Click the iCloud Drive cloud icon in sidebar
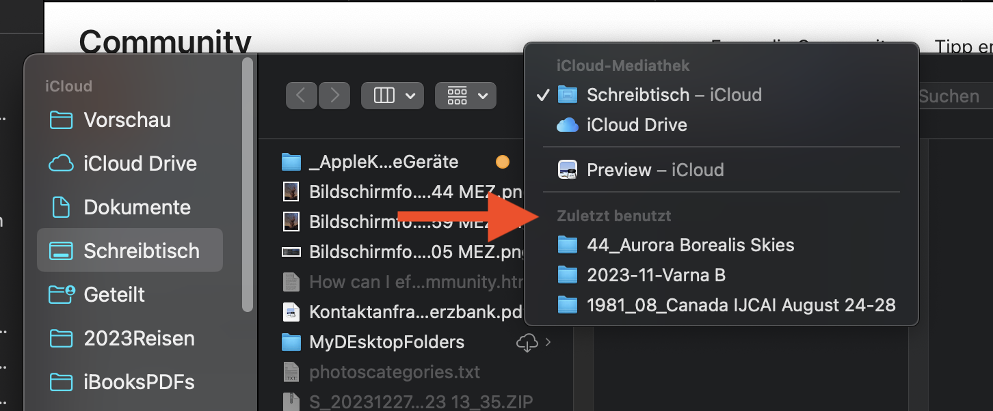 coord(62,164)
